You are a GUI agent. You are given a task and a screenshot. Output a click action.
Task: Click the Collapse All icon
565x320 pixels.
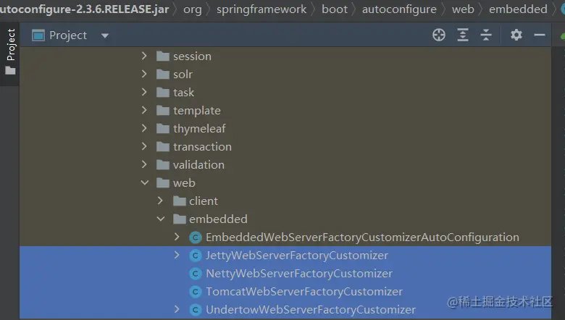[x=486, y=35]
